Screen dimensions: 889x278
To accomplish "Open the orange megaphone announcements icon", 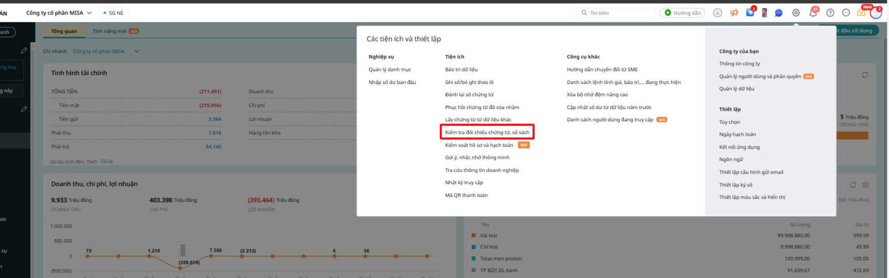I will pos(734,13).
